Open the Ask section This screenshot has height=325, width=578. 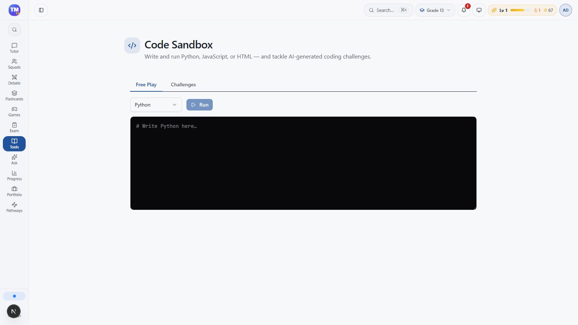click(x=14, y=160)
